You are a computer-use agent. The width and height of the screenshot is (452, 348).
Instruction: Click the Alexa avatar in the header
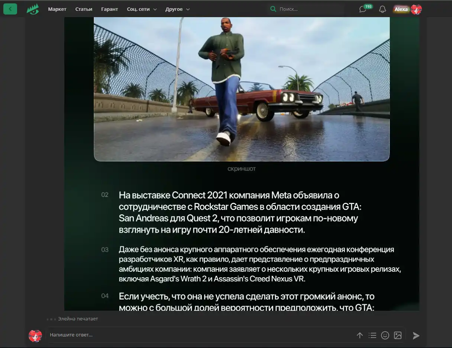416,9
